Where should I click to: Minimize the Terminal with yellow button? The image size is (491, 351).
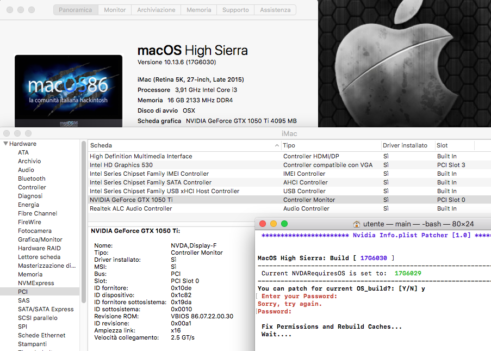click(274, 224)
